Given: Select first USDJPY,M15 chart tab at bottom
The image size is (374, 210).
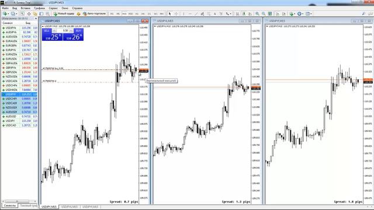Looking at the screenshot, I should click(x=49, y=206).
